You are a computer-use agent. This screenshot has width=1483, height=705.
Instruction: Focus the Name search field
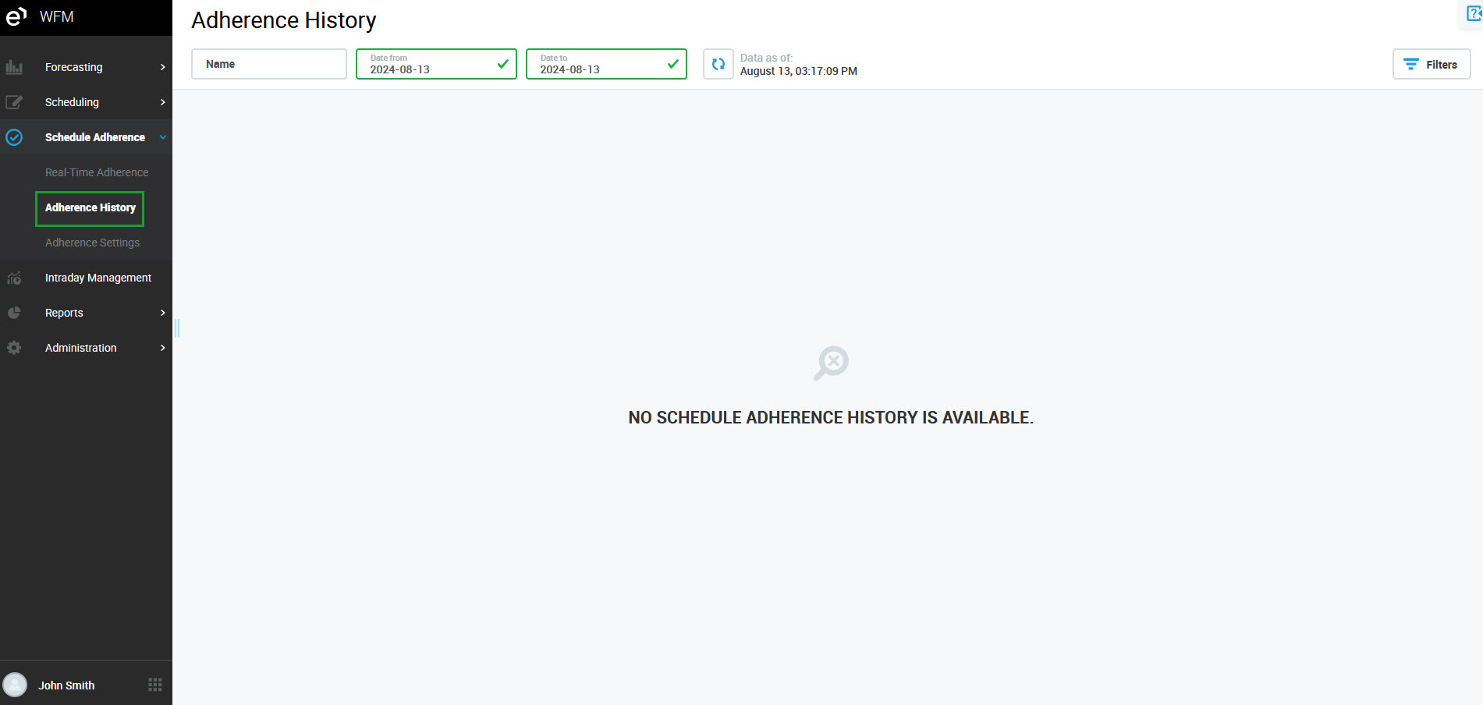click(269, 64)
